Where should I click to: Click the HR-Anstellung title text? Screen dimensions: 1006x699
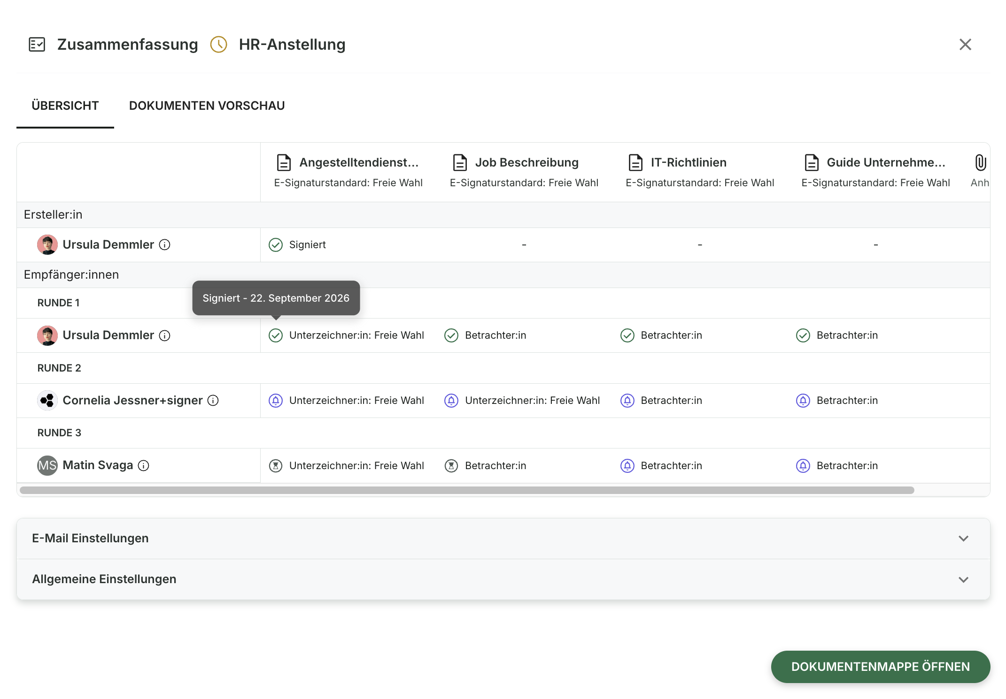pos(292,45)
